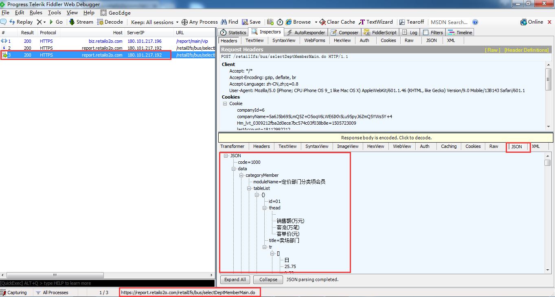Click the Save sessions toolbar icon
This screenshot has height=297, width=555.
[251, 22]
